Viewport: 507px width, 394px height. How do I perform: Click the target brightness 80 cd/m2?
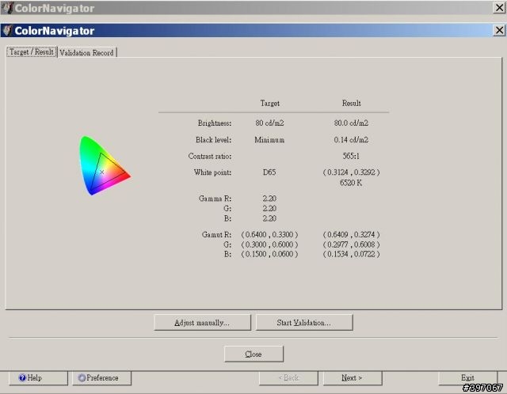[x=269, y=123]
